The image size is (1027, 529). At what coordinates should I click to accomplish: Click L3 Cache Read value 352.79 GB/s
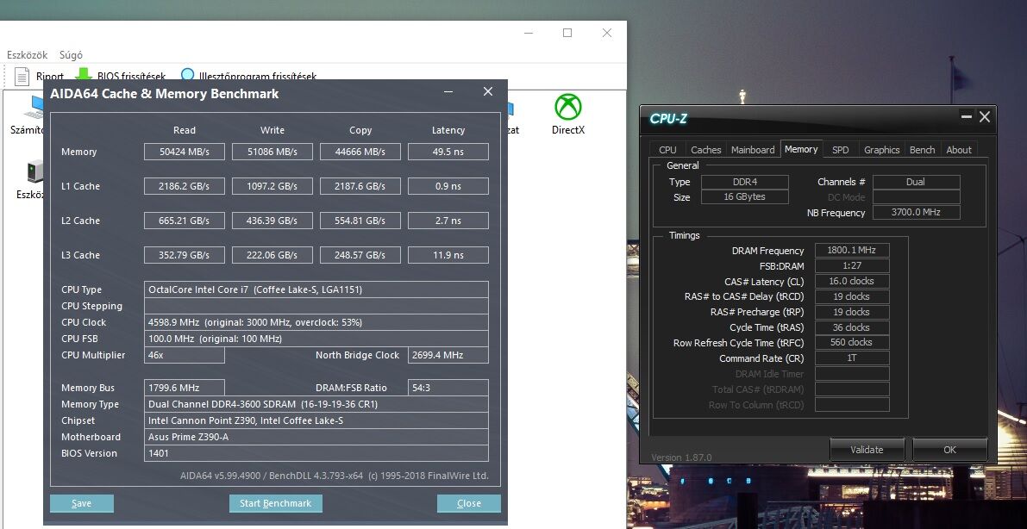185,255
